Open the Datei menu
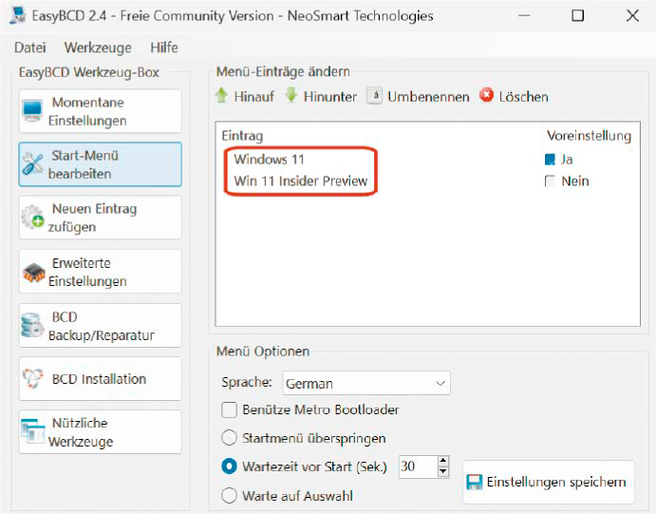656x514 pixels. point(30,48)
